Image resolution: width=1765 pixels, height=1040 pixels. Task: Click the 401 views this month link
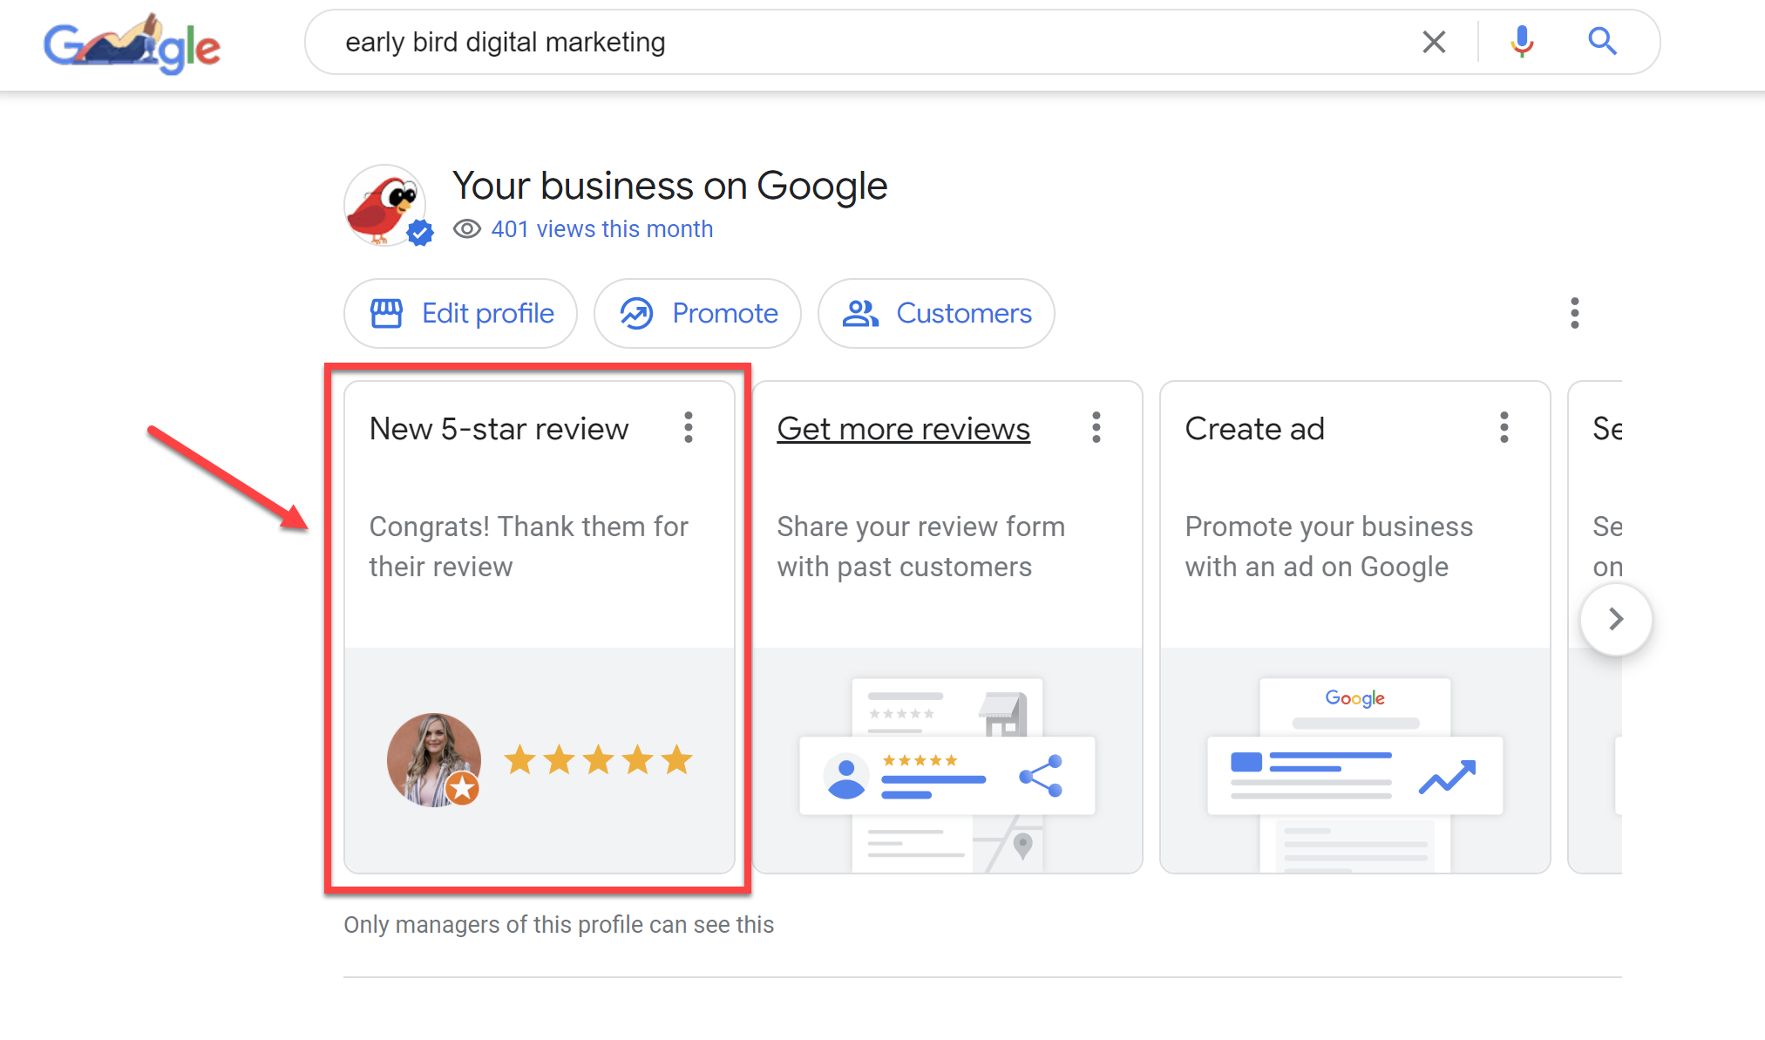tap(601, 228)
